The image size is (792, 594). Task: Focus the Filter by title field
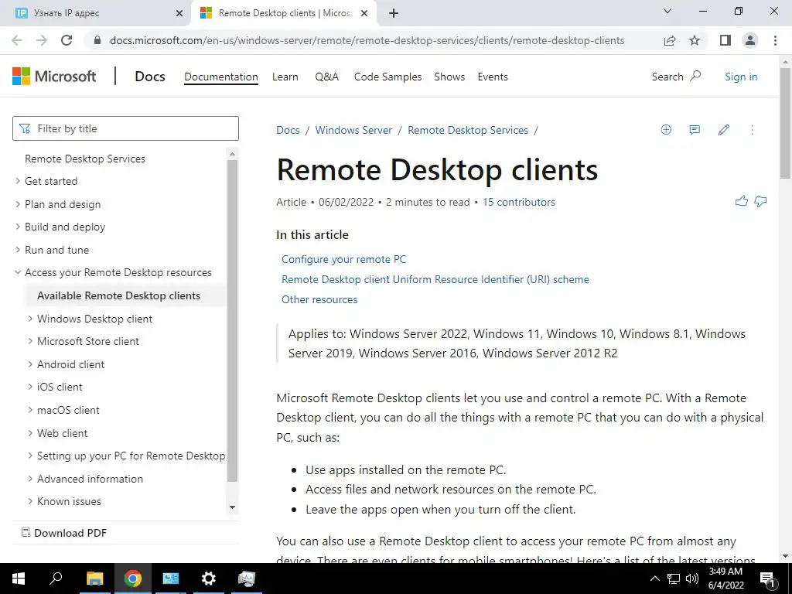pos(125,128)
